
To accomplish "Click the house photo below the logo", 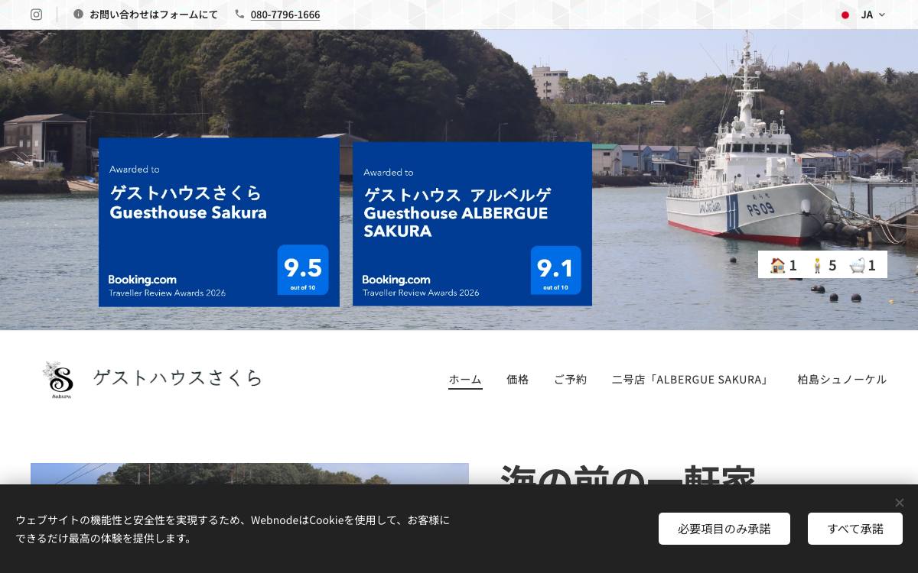I will tap(249, 474).
